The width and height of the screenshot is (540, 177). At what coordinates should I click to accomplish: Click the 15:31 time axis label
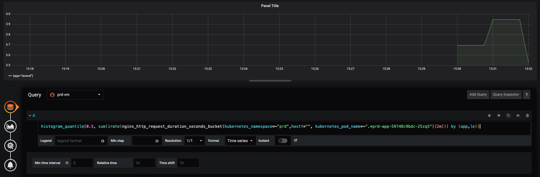[x=493, y=69]
